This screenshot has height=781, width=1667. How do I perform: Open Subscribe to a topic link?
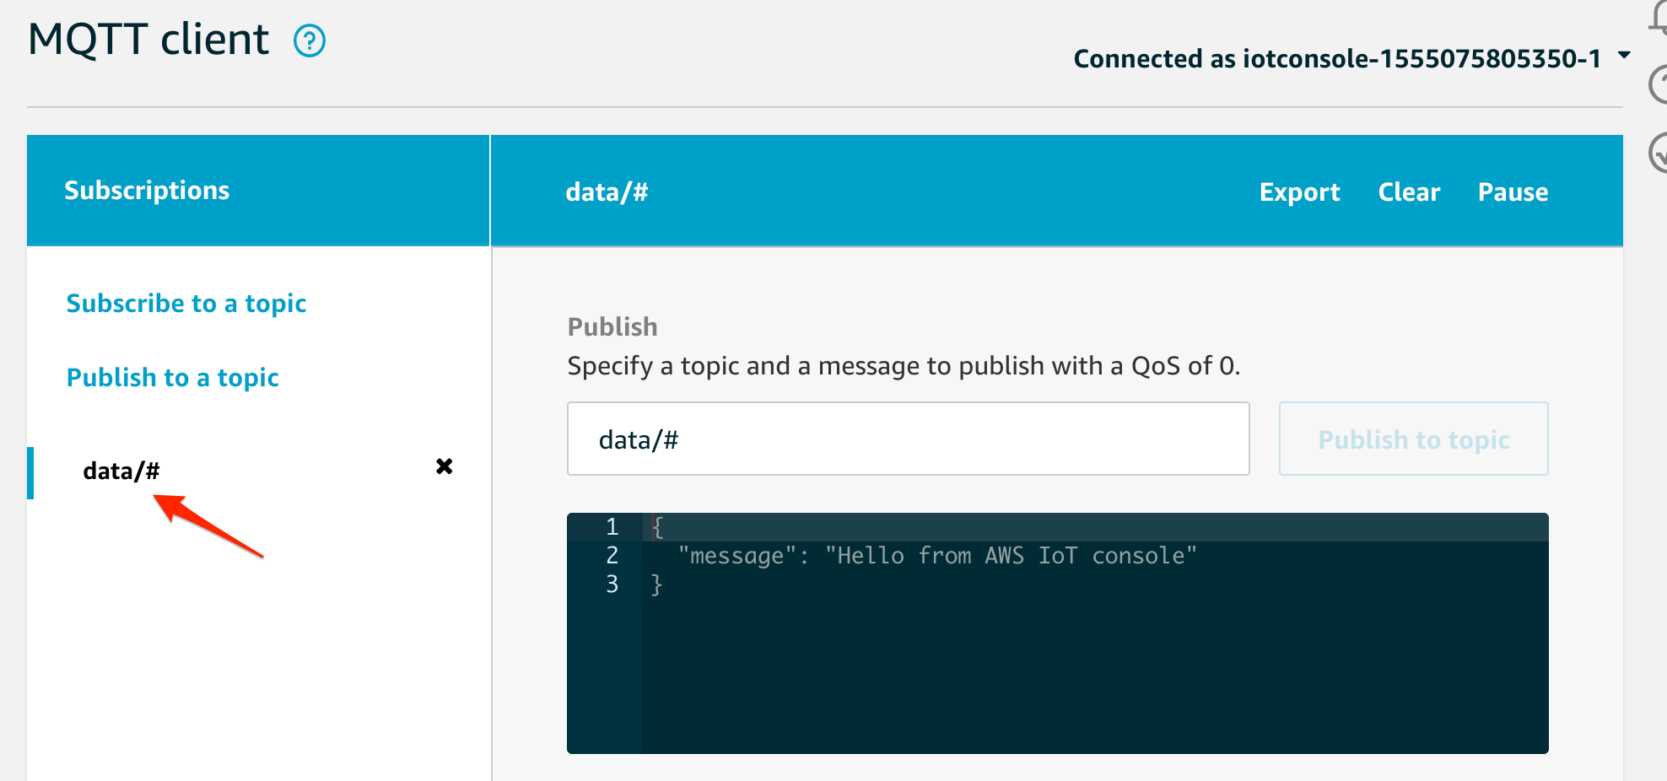coord(186,304)
